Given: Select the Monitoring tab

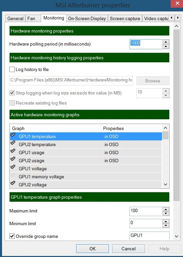Looking at the screenshot, I should coord(54,18).
